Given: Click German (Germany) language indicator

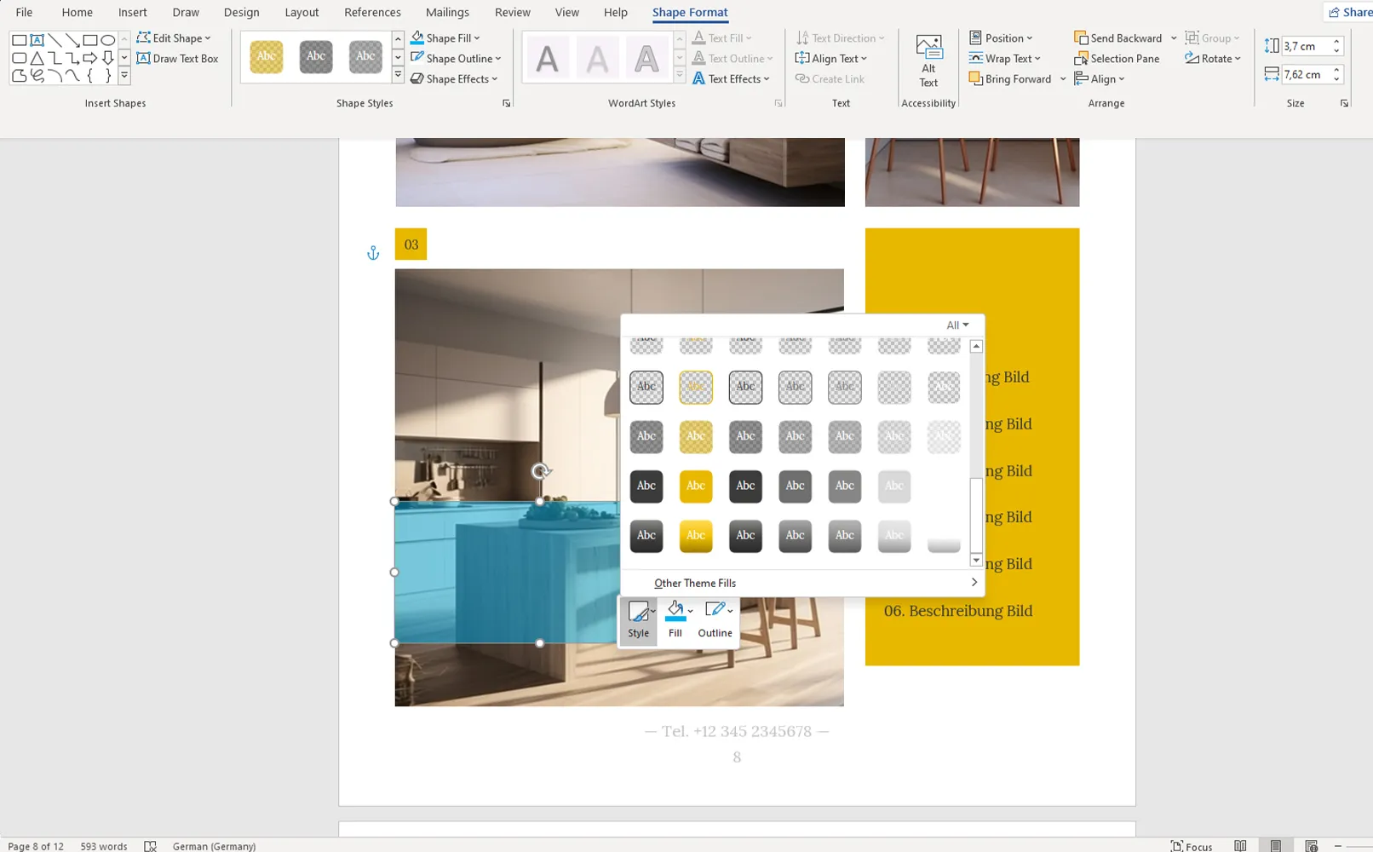Looking at the screenshot, I should (214, 846).
